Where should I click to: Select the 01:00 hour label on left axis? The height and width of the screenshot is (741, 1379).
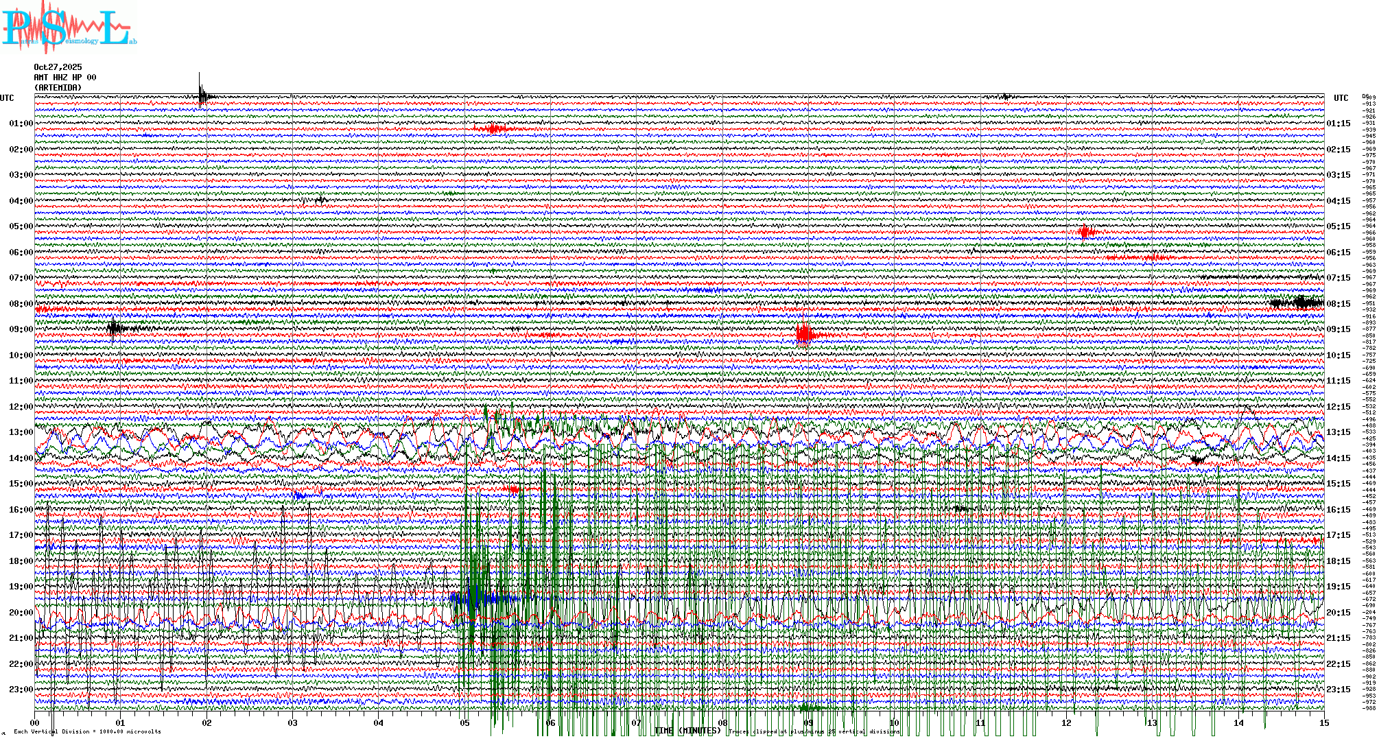[x=21, y=123]
